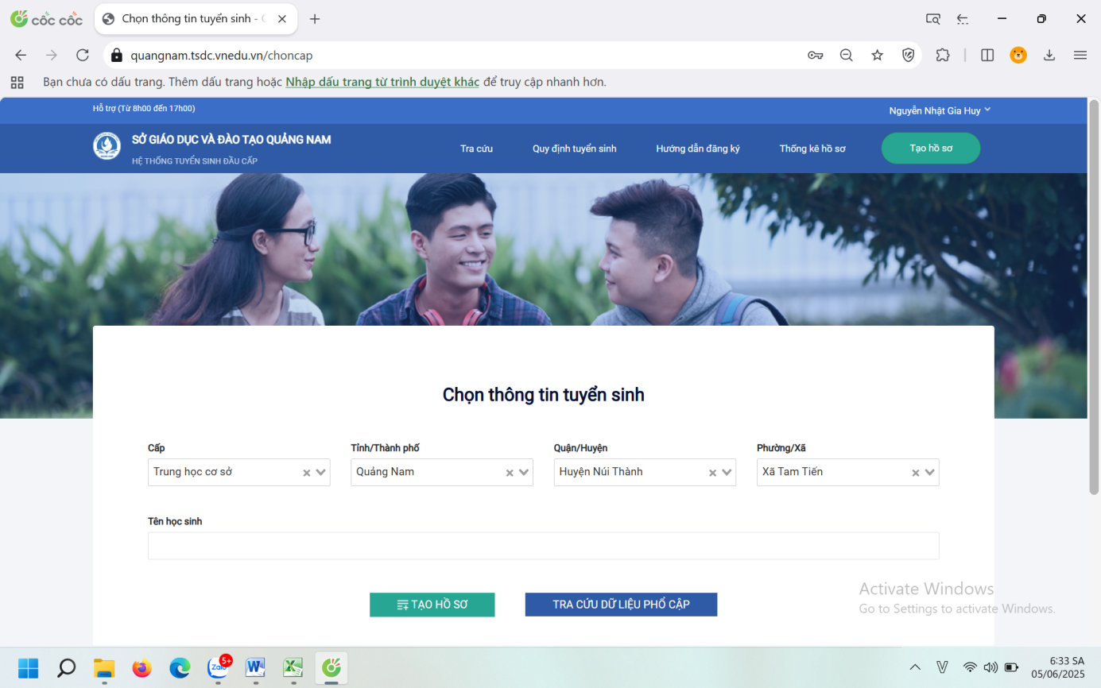Clear the Cấp selection with x

[306, 473]
